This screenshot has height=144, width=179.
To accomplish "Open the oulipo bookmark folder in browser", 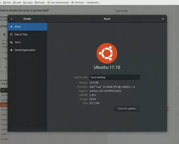I will 28,3.
